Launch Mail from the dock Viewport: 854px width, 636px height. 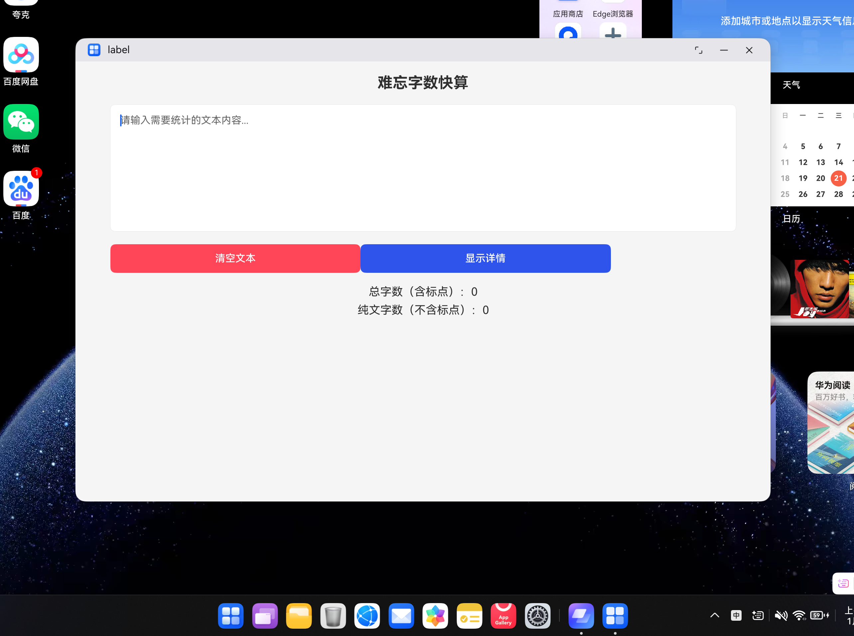click(401, 616)
